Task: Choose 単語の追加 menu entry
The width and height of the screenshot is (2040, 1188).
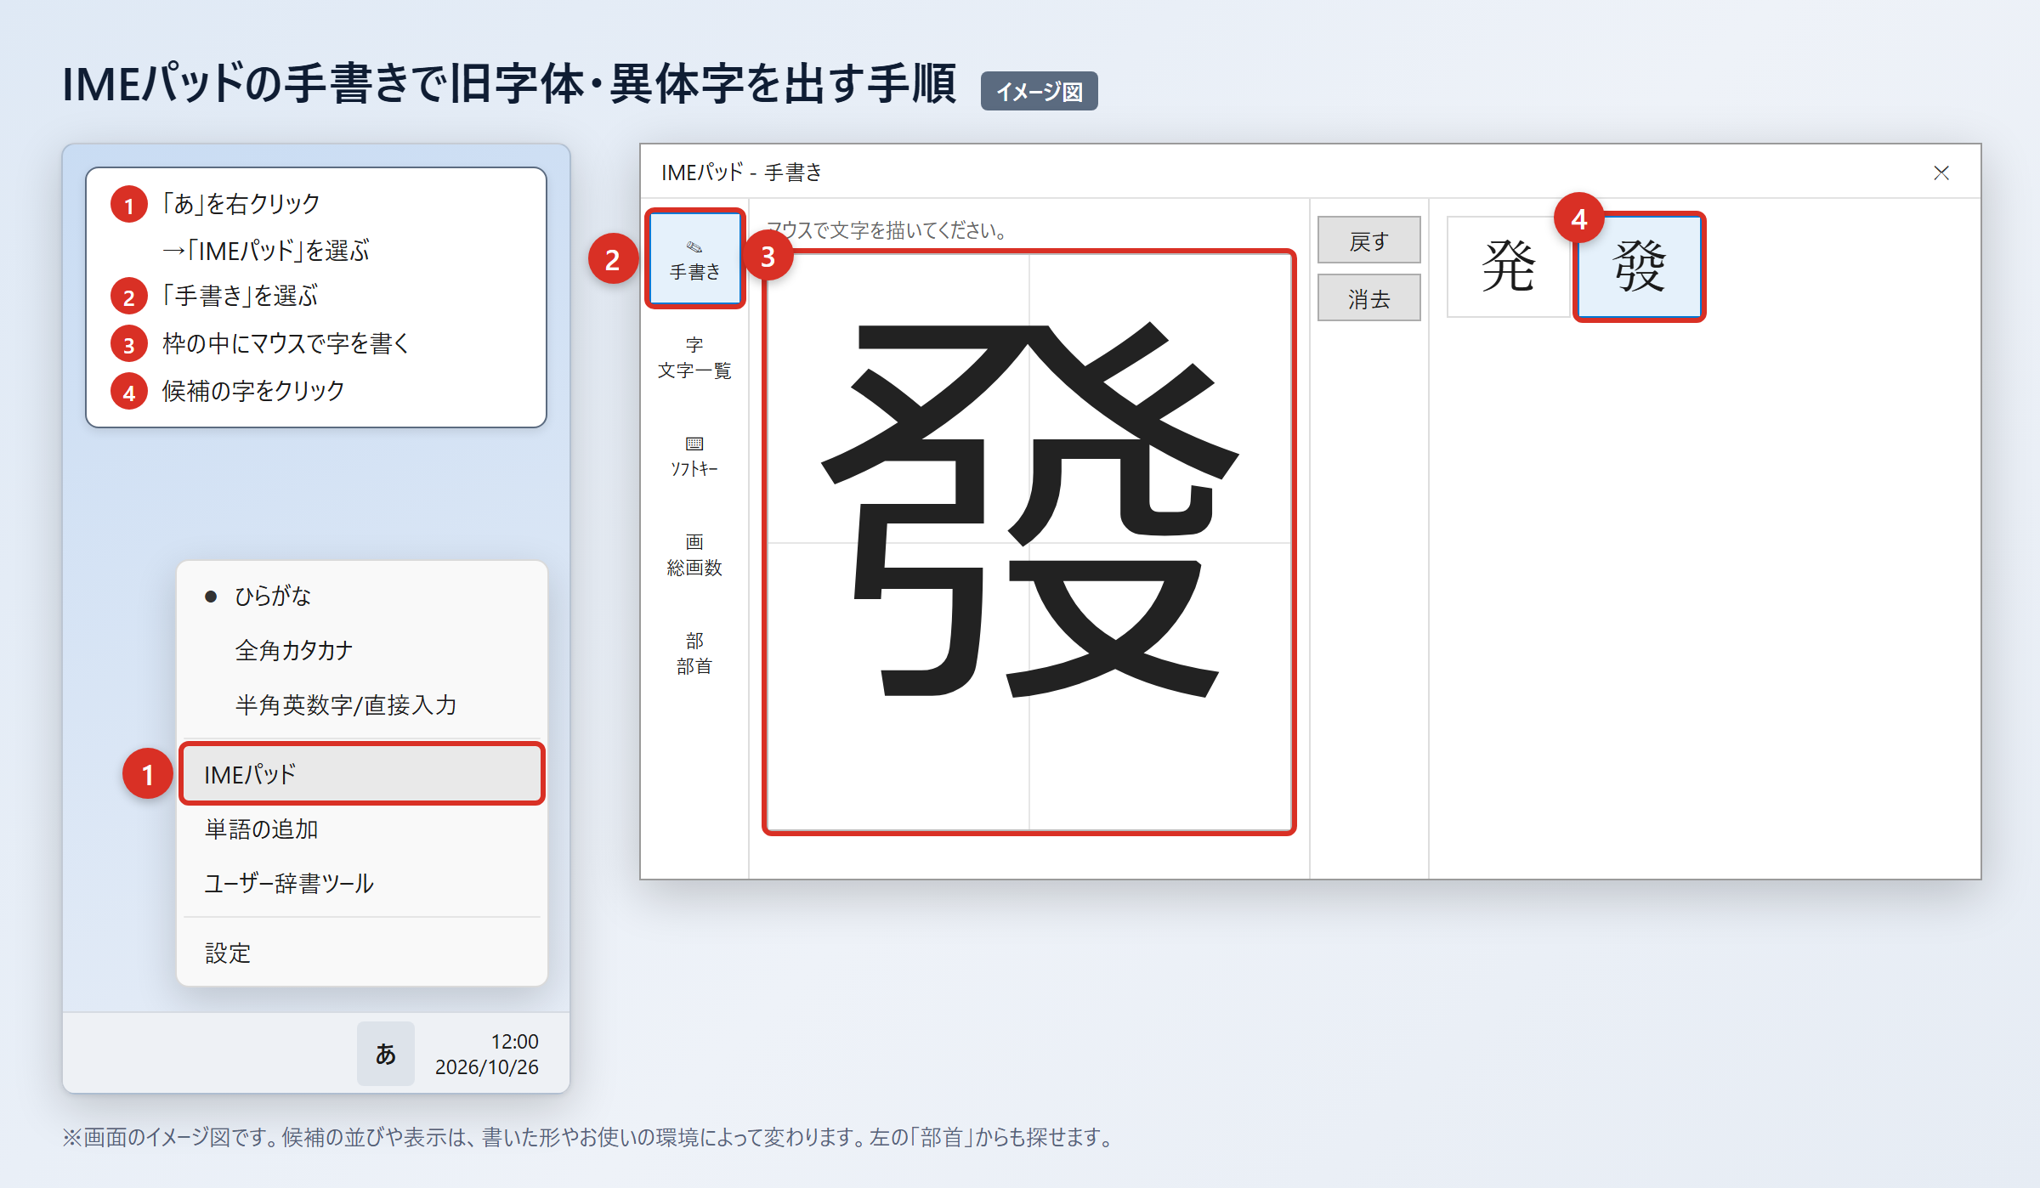Action: [x=362, y=829]
